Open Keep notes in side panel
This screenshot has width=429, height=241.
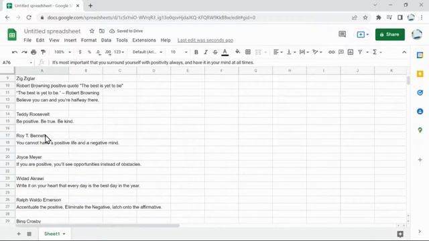420,74
